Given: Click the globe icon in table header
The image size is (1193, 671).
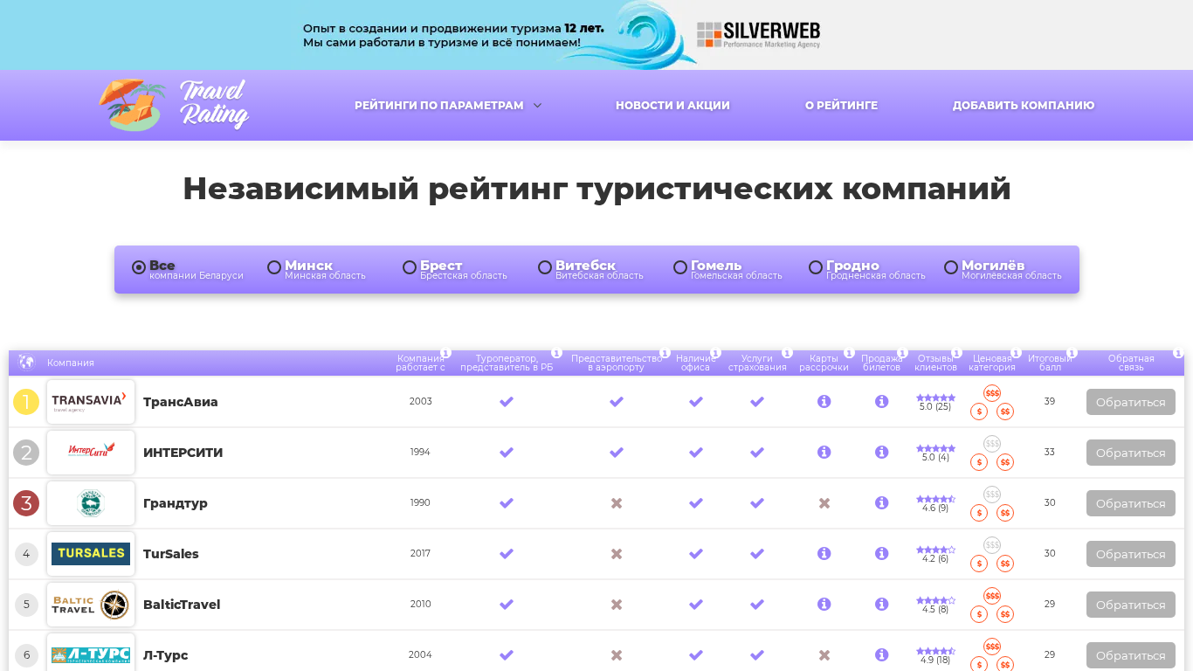Looking at the screenshot, I should (26, 362).
